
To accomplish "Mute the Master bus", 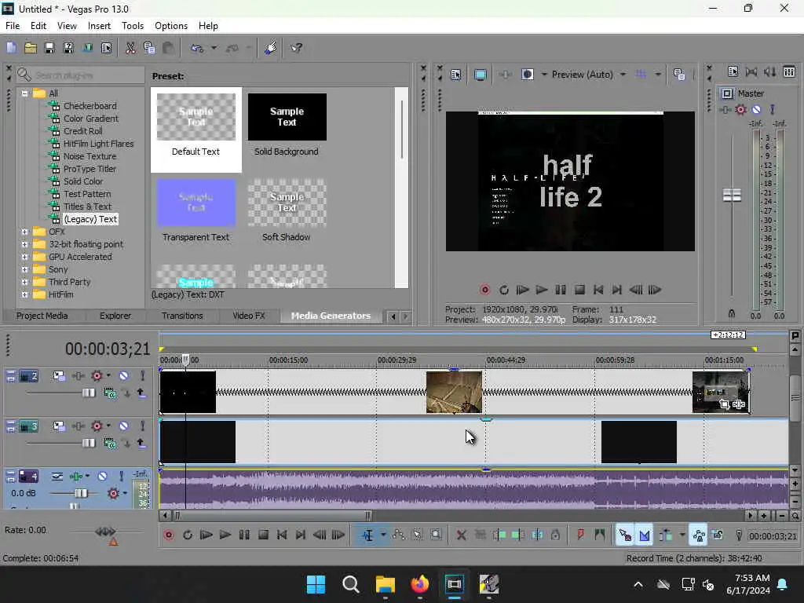I will coord(756,109).
